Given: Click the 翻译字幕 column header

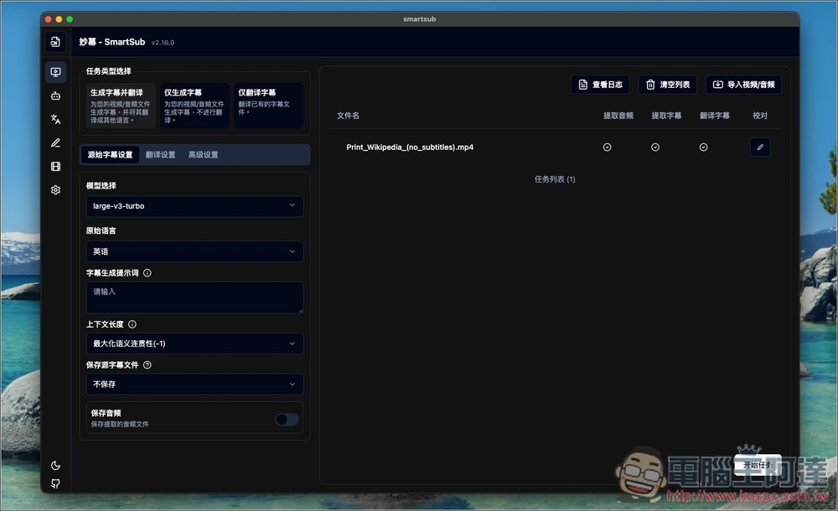Looking at the screenshot, I should pyautogui.click(x=715, y=116).
